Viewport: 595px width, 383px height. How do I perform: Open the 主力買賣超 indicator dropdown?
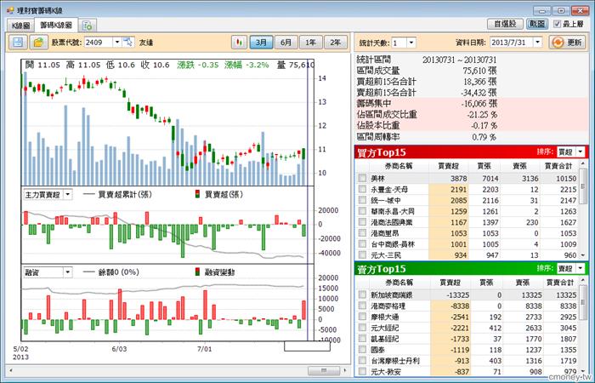67,195
